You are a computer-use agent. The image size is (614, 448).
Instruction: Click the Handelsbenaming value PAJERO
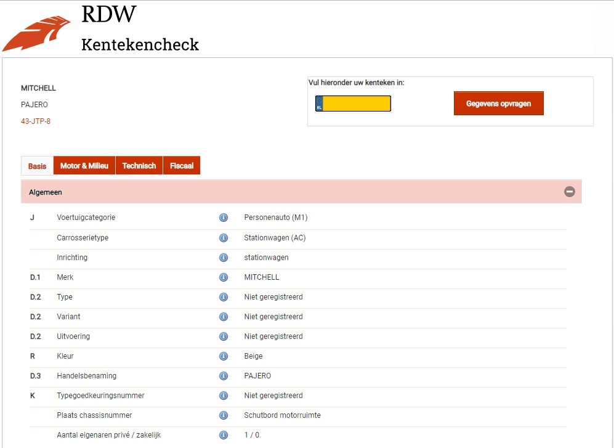[257, 376]
